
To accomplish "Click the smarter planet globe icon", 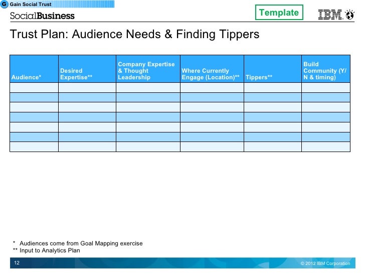I will (x=349, y=15).
